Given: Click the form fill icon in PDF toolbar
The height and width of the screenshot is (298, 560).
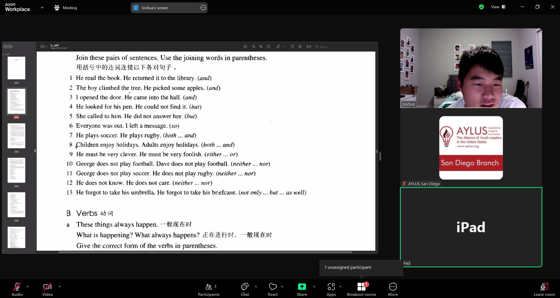Looking at the screenshot, I should [309, 47].
